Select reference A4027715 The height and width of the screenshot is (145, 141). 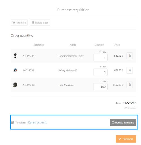[29, 71]
